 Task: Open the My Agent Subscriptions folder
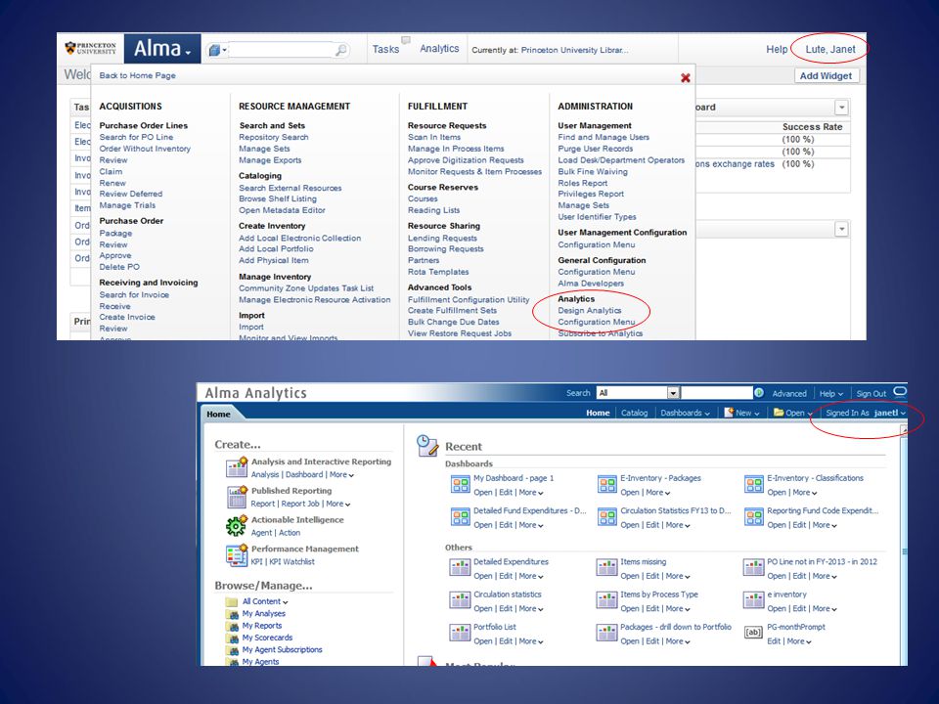coord(282,649)
